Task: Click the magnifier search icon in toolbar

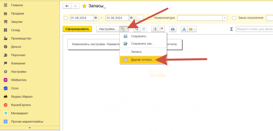Action: [136, 29]
